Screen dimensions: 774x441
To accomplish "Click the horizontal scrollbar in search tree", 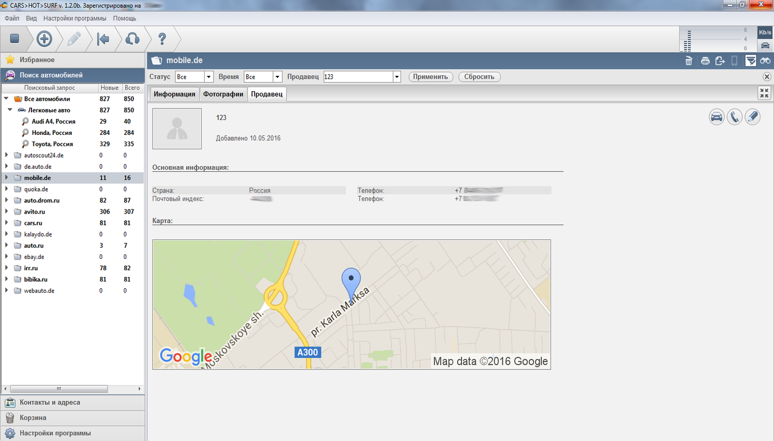I will [x=59, y=389].
